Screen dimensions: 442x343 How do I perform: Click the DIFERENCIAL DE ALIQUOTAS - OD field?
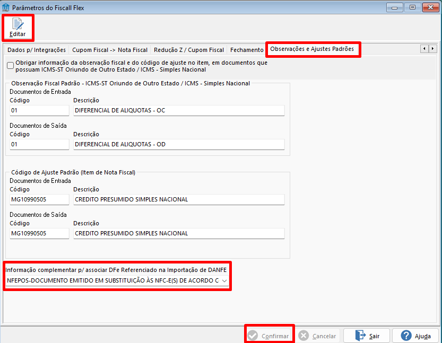[179, 144]
